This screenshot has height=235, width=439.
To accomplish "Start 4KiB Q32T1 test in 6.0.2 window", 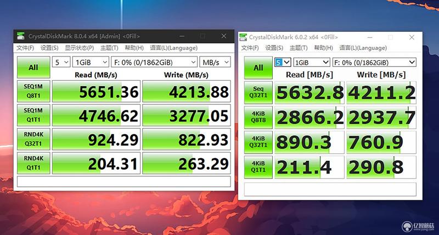I will click(x=258, y=142).
